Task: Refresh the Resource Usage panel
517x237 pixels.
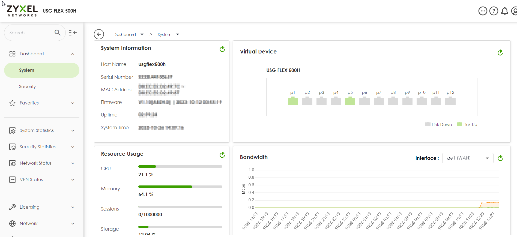Action: tap(222, 155)
